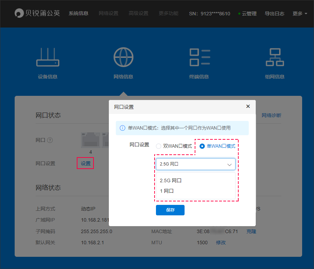The height and width of the screenshot is (269, 314).
Task: Click the 动态IP value
Action: tap(88, 209)
